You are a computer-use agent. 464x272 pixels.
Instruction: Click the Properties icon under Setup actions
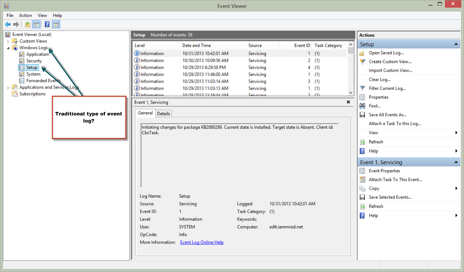362,97
